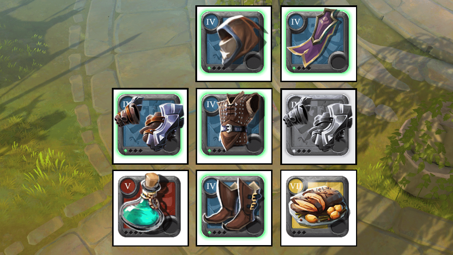Select the studded leather jacket armor
Viewport: 453px width, 255px height.
[234, 126]
